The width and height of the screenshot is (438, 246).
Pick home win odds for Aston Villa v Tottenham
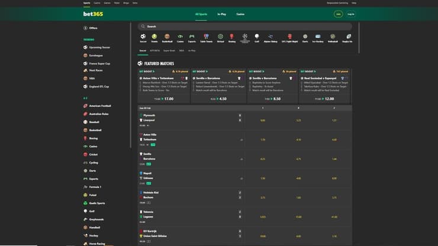click(263, 140)
